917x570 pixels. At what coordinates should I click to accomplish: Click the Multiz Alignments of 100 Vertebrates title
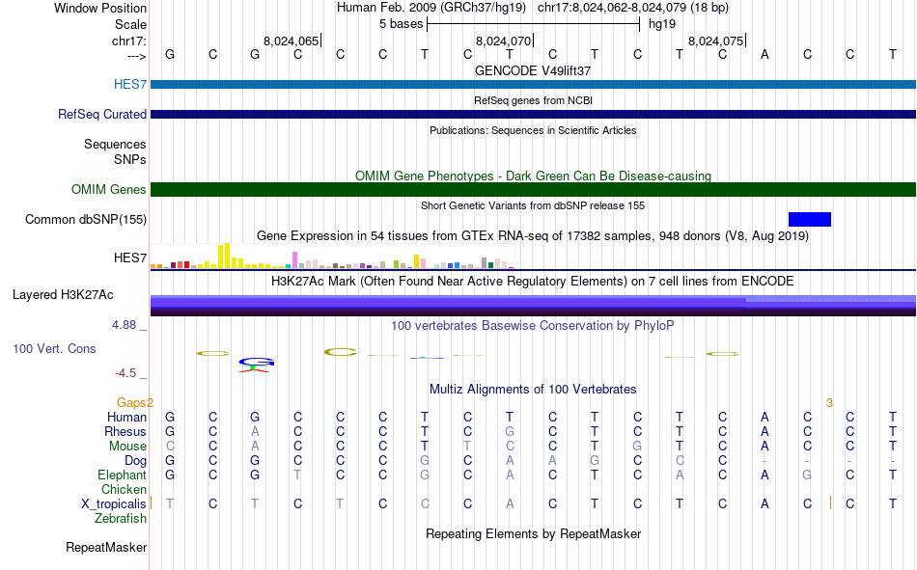[533, 390]
